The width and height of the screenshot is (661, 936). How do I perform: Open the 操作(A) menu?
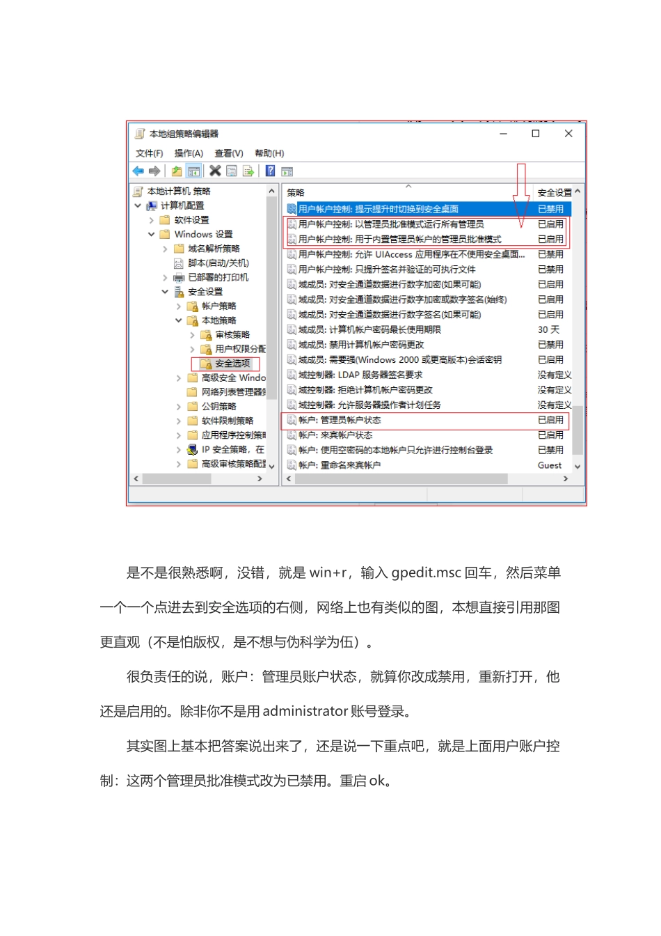(189, 153)
